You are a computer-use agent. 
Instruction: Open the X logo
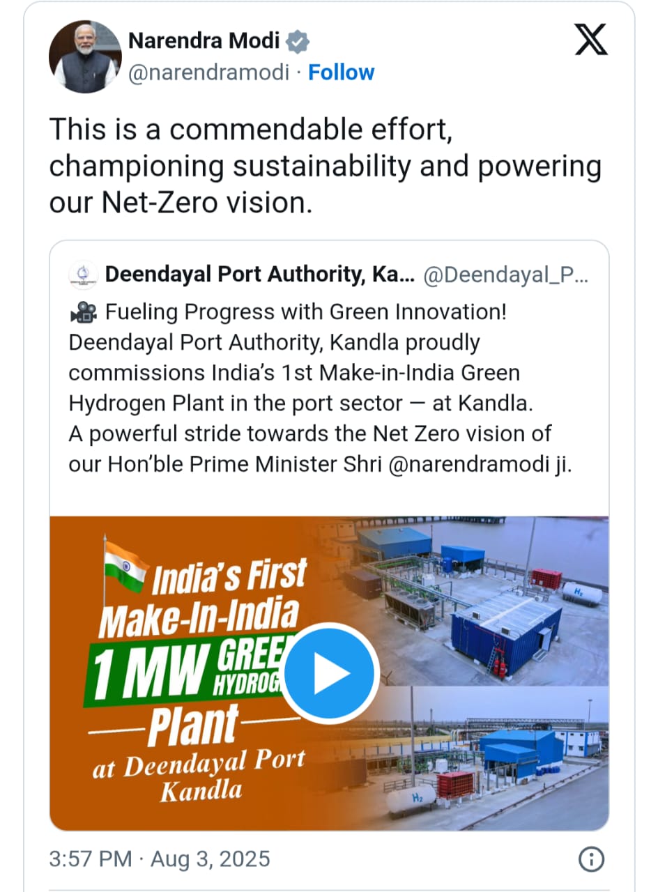(591, 41)
